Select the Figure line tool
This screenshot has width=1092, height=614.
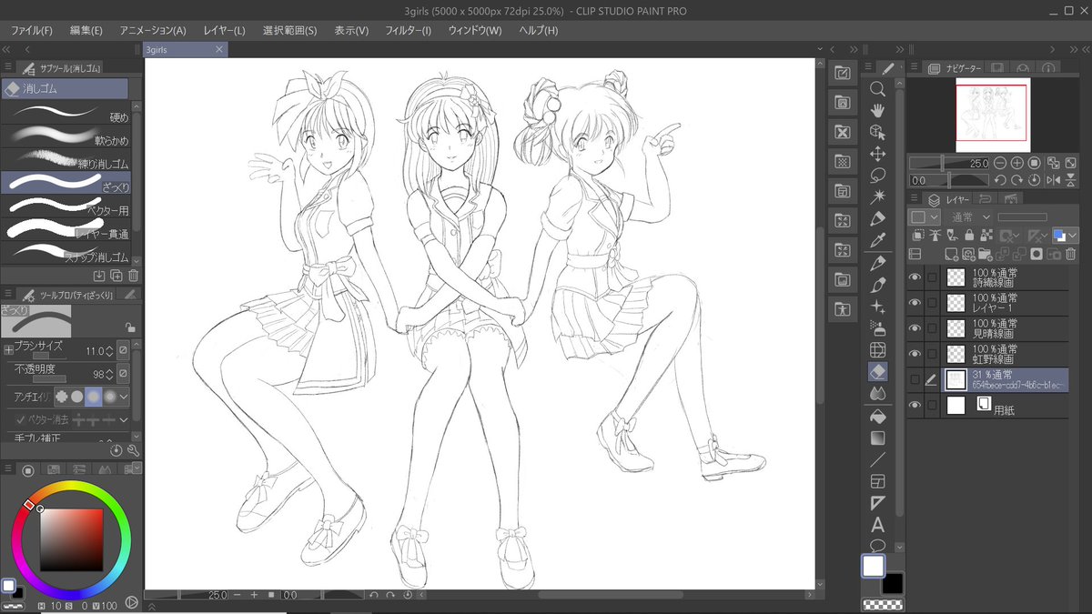coord(878,459)
